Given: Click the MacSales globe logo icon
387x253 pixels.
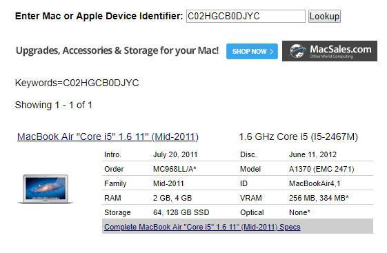Looking at the screenshot, I should click(297, 51).
